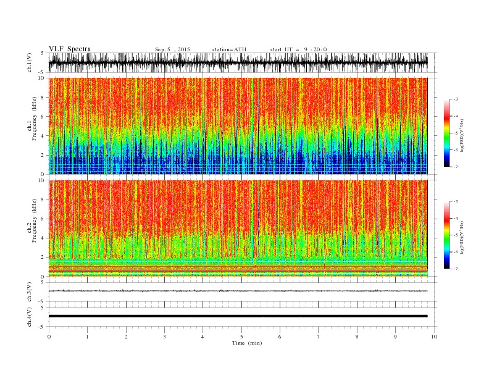This screenshot has height=378, width=489.
Task: Click the thick black ch.4 voltage trace
Action: pyautogui.click(x=238, y=316)
